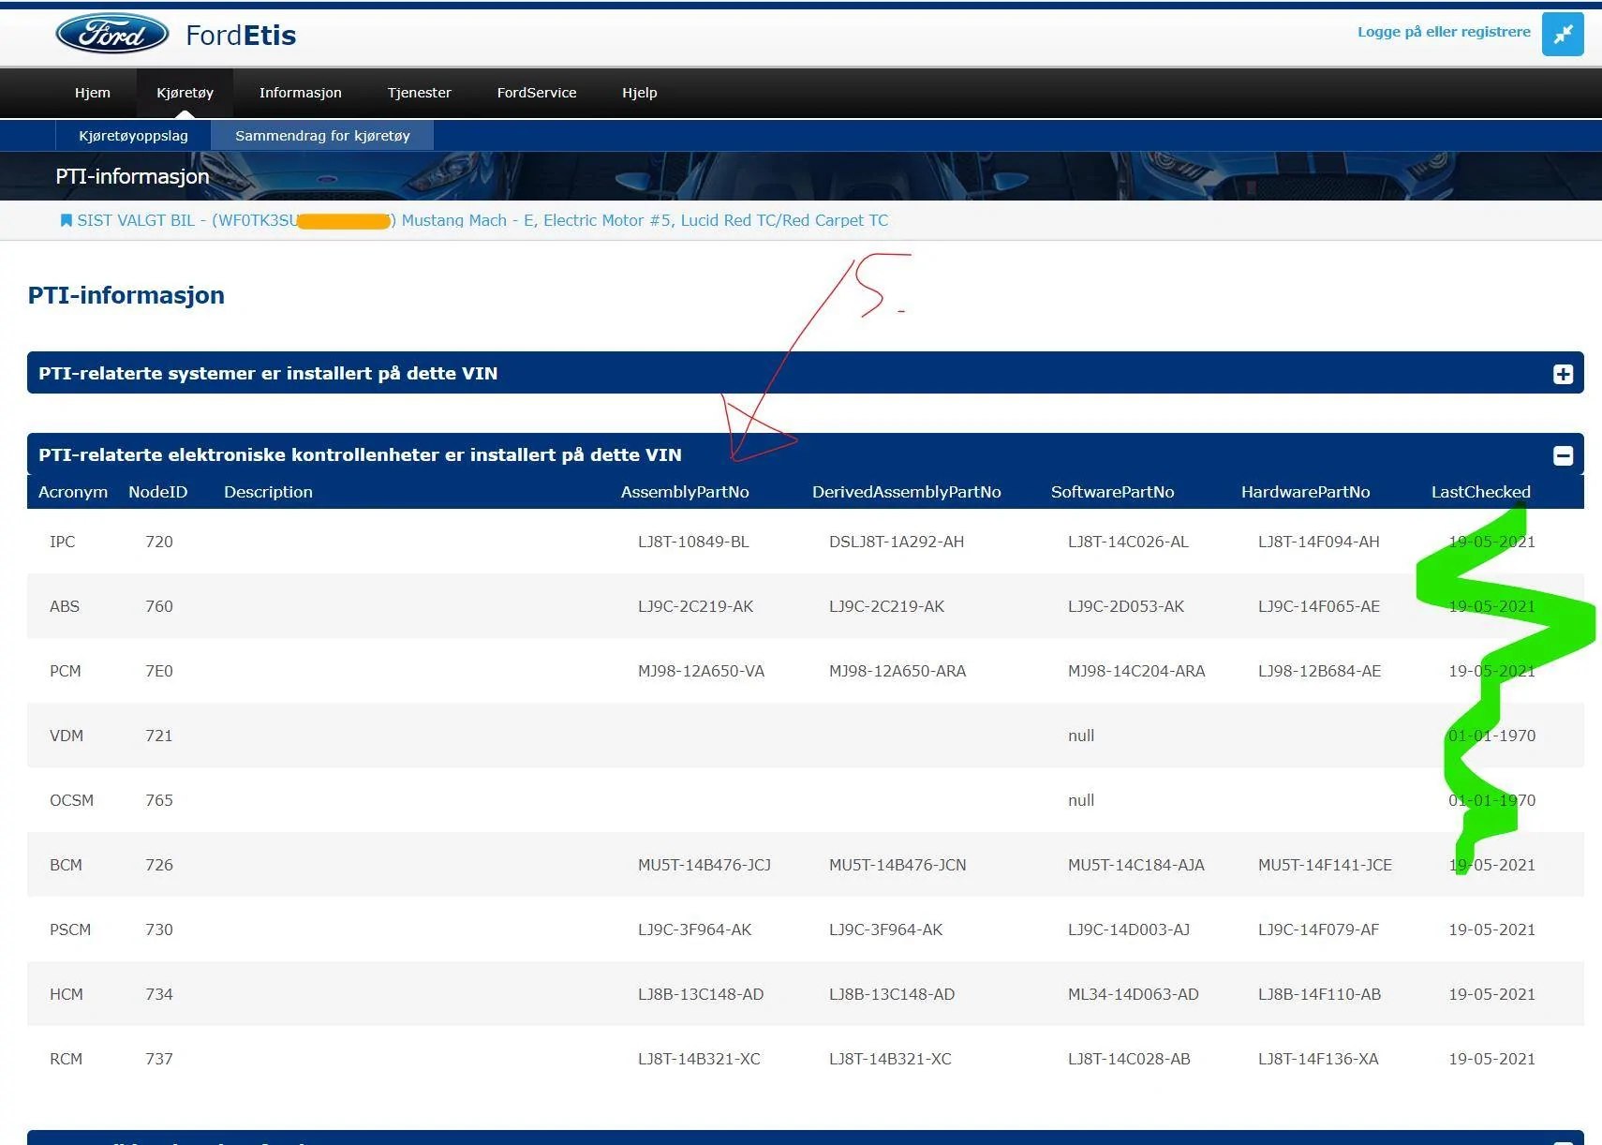The width and height of the screenshot is (1602, 1145).
Task: Click LastChecked date in RCM row
Action: [1491, 1059]
